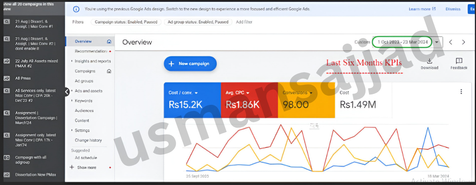Screen dimensions: 476x185
Task: Select the yellow Conversions scorecard
Action: 307,100
